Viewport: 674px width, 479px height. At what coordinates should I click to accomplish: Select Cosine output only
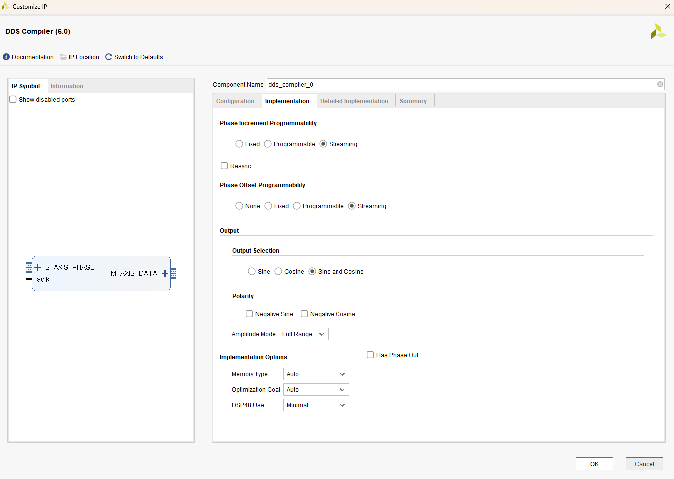(x=278, y=271)
